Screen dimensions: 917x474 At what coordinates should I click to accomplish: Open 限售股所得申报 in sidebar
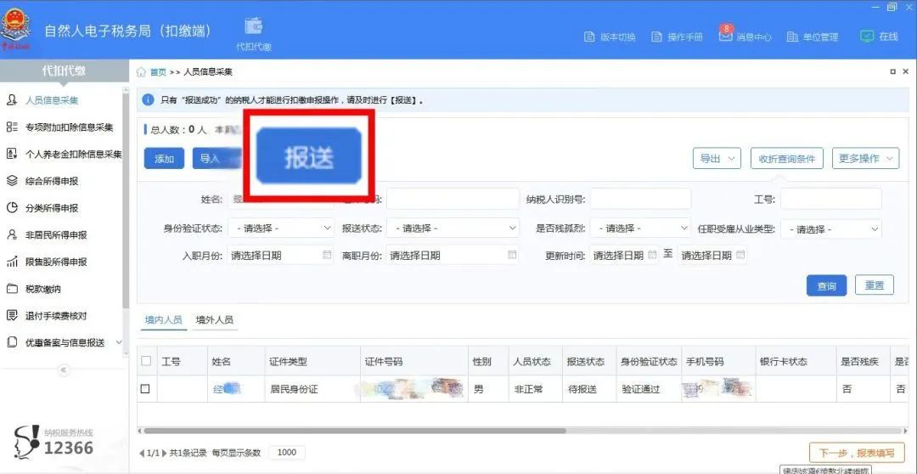point(56,262)
